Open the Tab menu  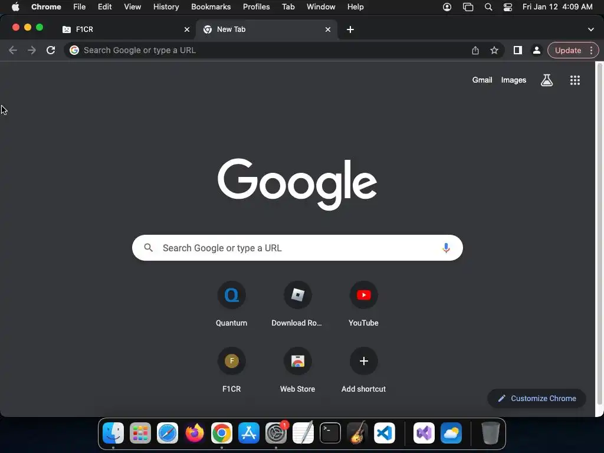tap(288, 7)
